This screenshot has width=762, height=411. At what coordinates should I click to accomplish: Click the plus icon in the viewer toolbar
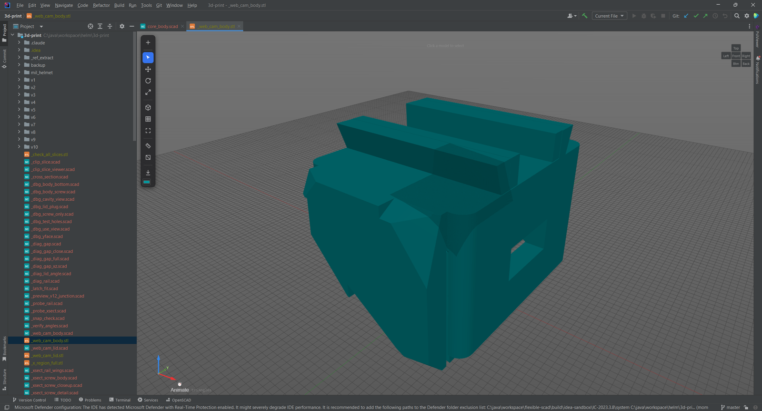click(148, 42)
